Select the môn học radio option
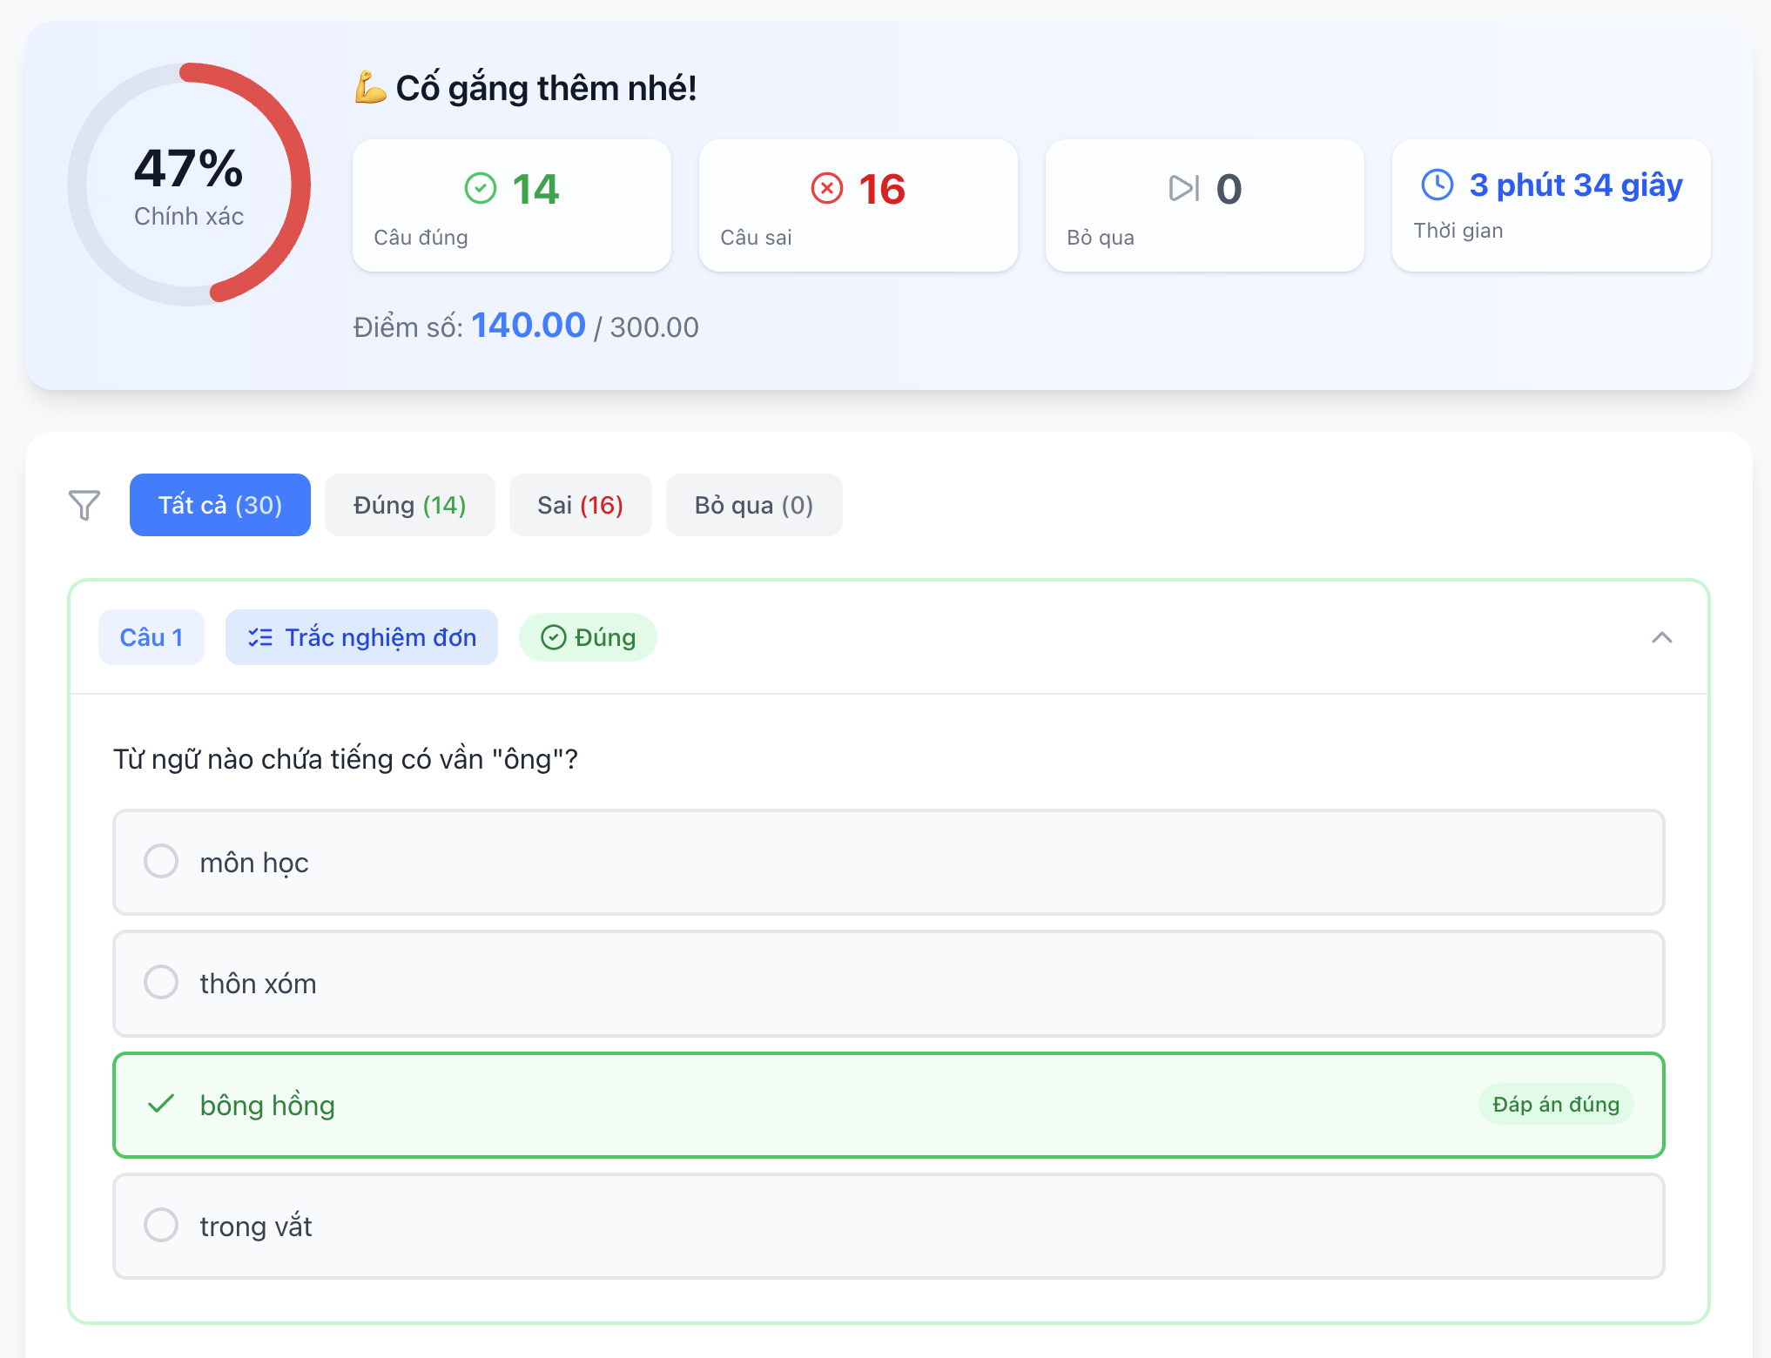 tap(161, 862)
